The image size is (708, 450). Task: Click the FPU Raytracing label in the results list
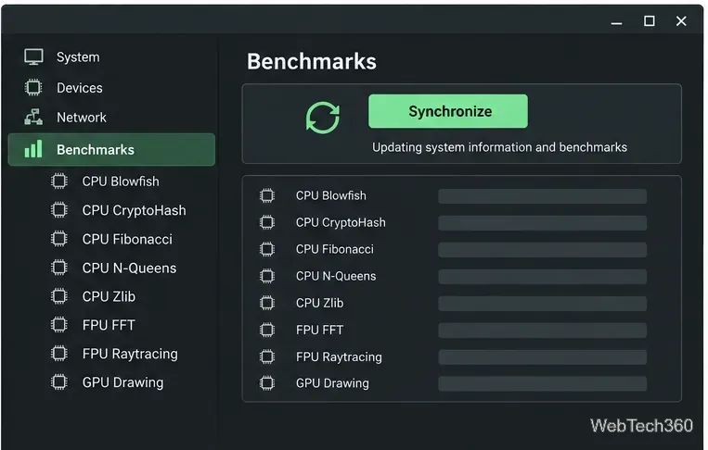pyautogui.click(x=339, y=356)
